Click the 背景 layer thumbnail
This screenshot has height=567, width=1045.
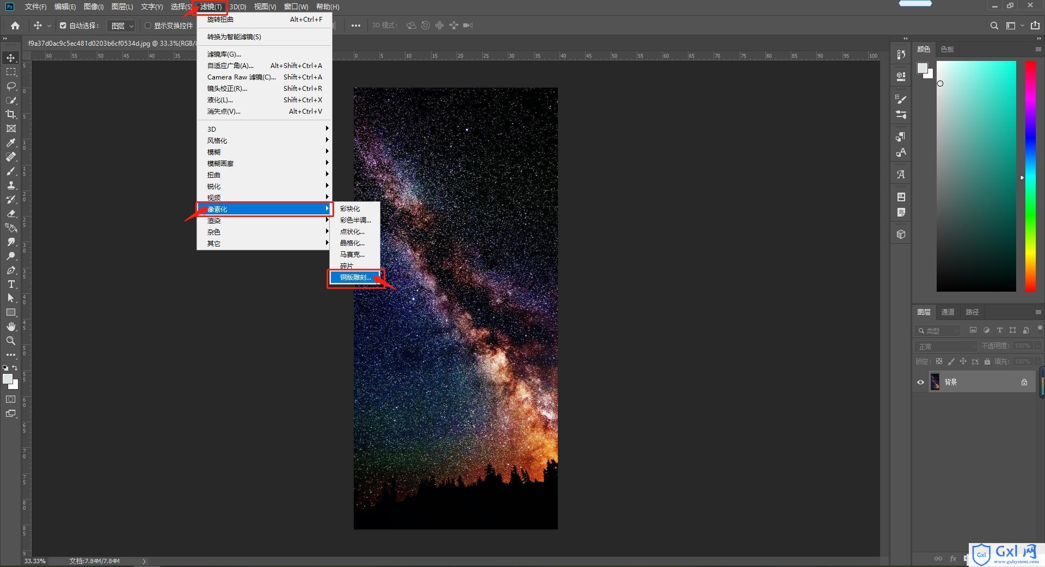click(935, 382)
